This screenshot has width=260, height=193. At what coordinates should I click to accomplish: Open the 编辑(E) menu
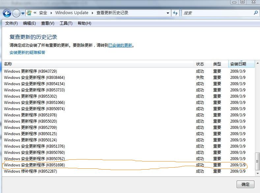(29, 23)
